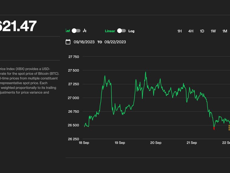Edit the start date 09/18/2023

tap(84, 42)
